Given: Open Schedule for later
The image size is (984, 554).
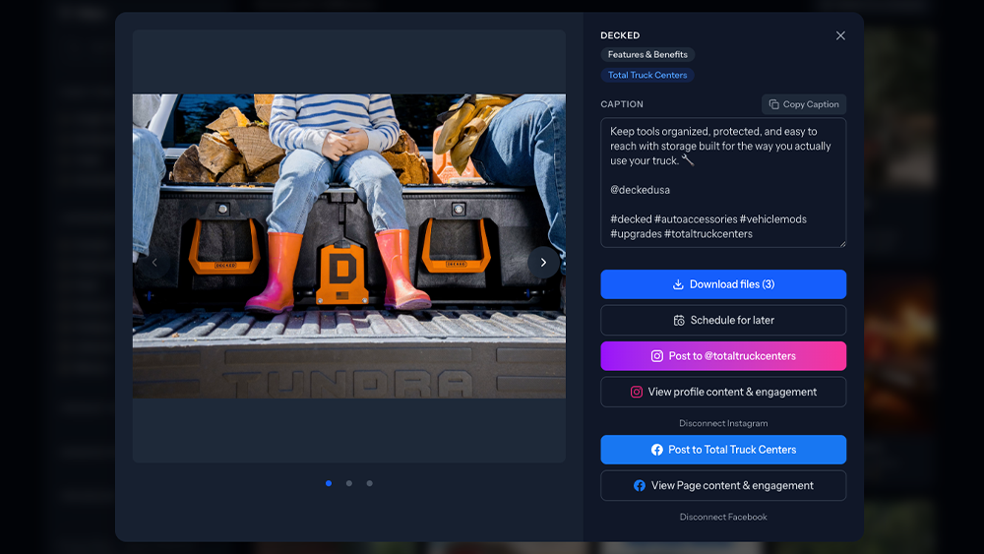Looking at the screenshot, I should click(723, 320).
